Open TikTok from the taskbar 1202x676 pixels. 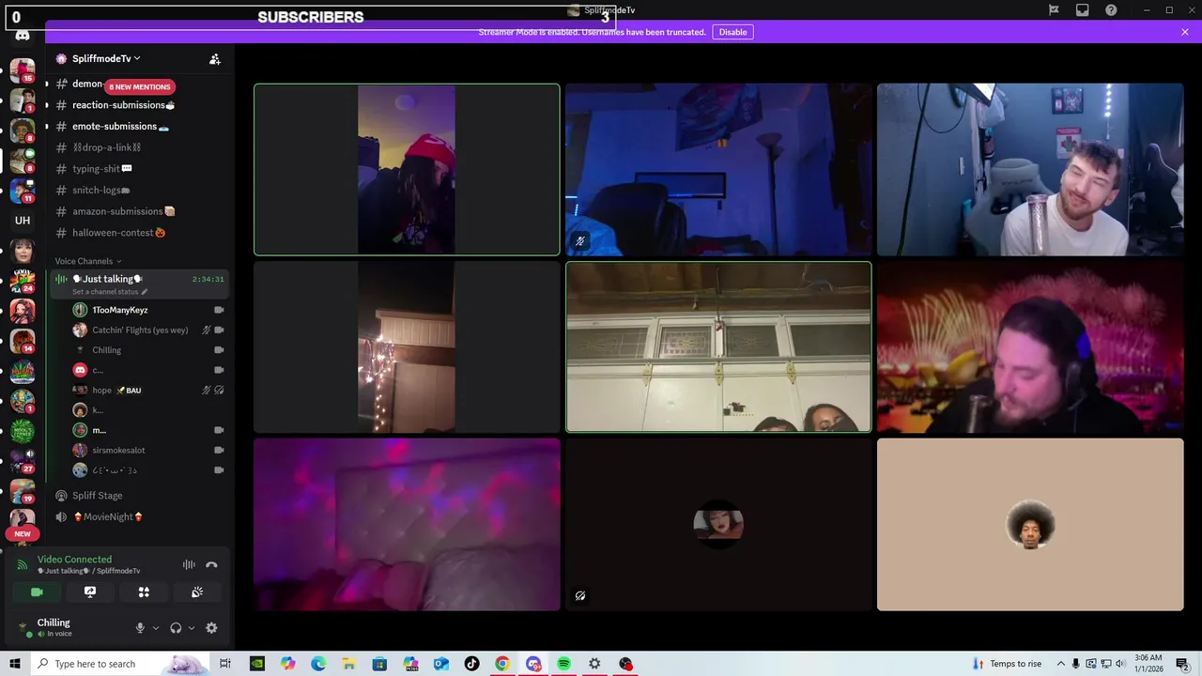click(x=471, y=664)
